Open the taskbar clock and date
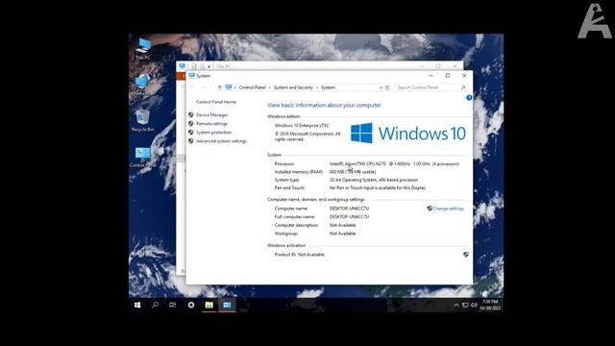This screenshot has width=615, height=346. (x=490, y=305)
